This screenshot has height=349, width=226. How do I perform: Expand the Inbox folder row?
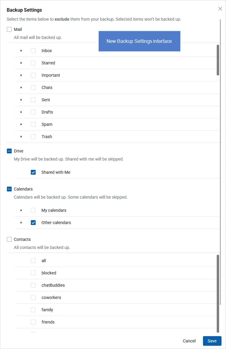tap(21, 51)
